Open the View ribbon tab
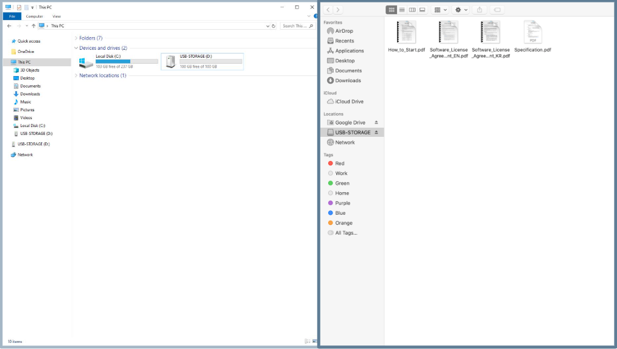The image size is (617, 349). [57, 16]
